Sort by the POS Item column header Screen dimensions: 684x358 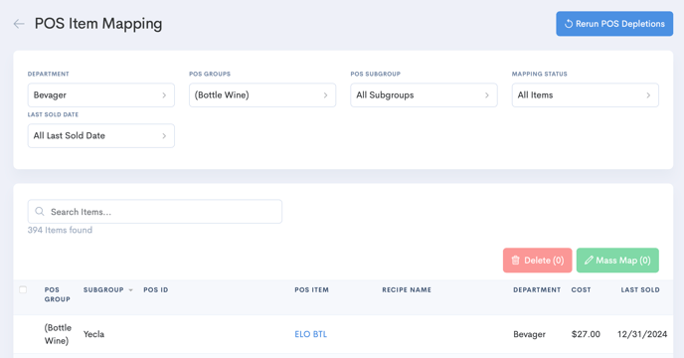[x=311, y=290]
